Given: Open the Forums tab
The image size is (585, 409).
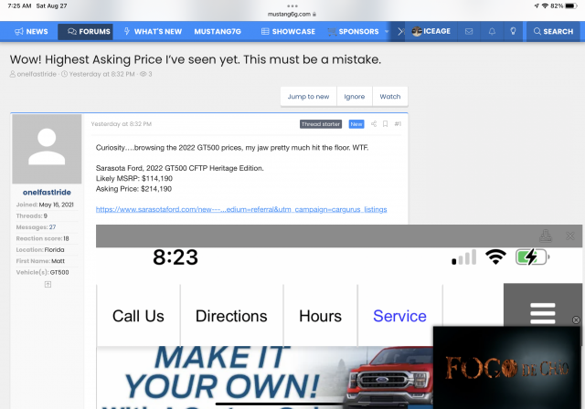Looking at the screenshot, I should (x=85, y=31).
